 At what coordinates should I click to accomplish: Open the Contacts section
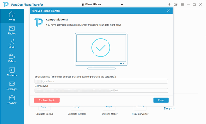[12, 72]
